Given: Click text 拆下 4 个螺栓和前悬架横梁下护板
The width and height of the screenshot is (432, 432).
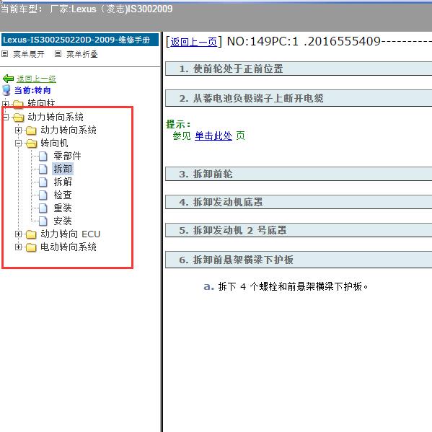Looking at the screenshot, I should click(293, 286).
